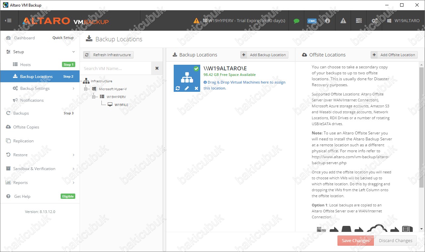Click the ALTARO VM Backup logo
This screenshot has height=252, width=425.
click(x=66, y=21)
